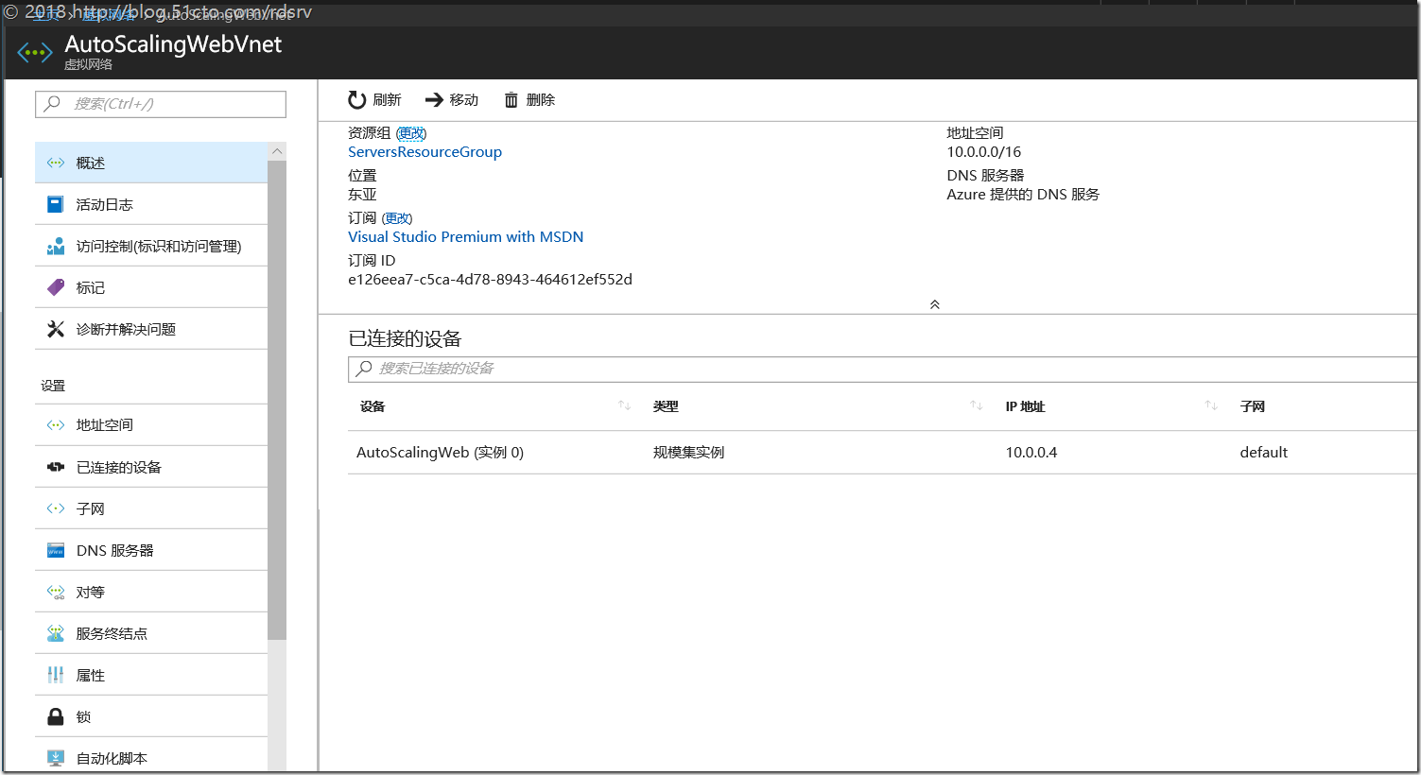1421x775 pixels.
Task: Click the DNS 服务器 icon in sidebar
Action: click(x=56, y=550)
